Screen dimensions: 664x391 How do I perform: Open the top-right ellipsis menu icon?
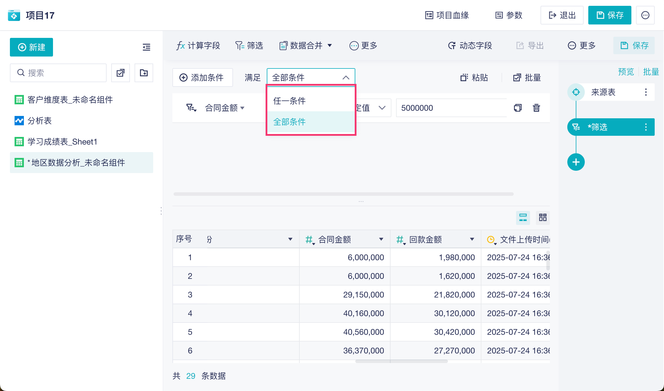click(x=645, y=15)
